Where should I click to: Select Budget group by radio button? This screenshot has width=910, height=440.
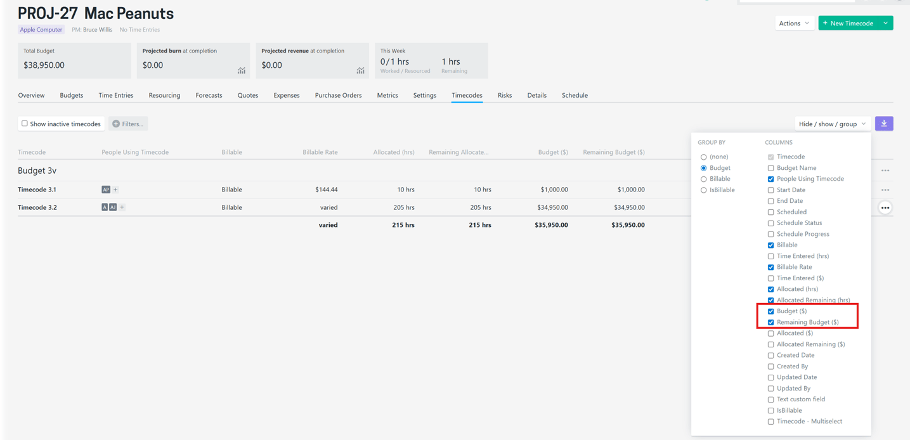tap(703, 168)
